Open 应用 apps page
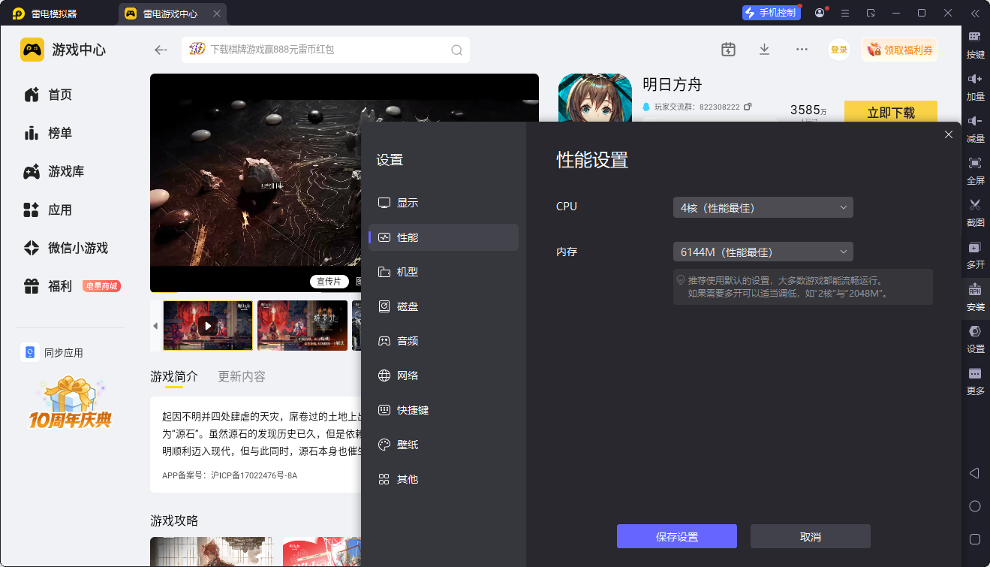The image size is (990, 567). click(x=48, y=210)
